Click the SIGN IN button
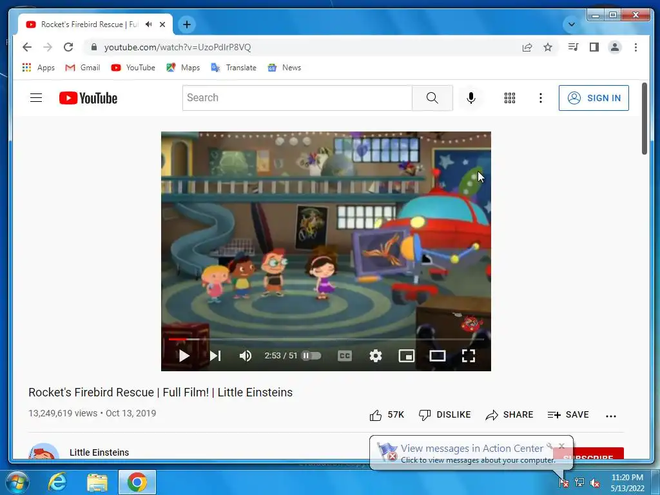This screenshot has width=660, height=495. coord(594,98)
